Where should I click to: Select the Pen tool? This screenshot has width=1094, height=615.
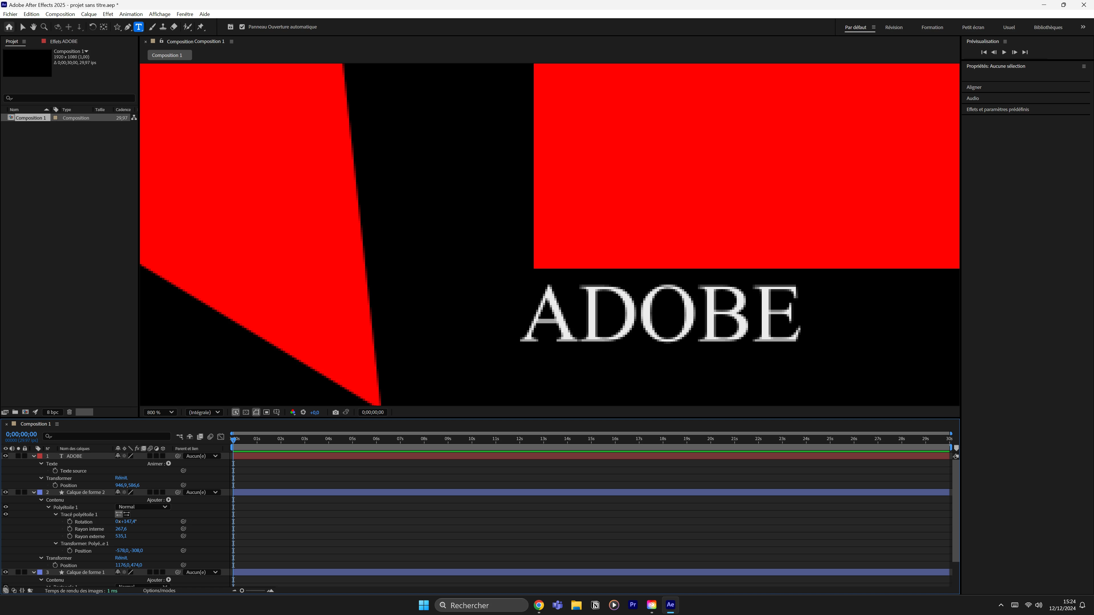click(128, 27)
